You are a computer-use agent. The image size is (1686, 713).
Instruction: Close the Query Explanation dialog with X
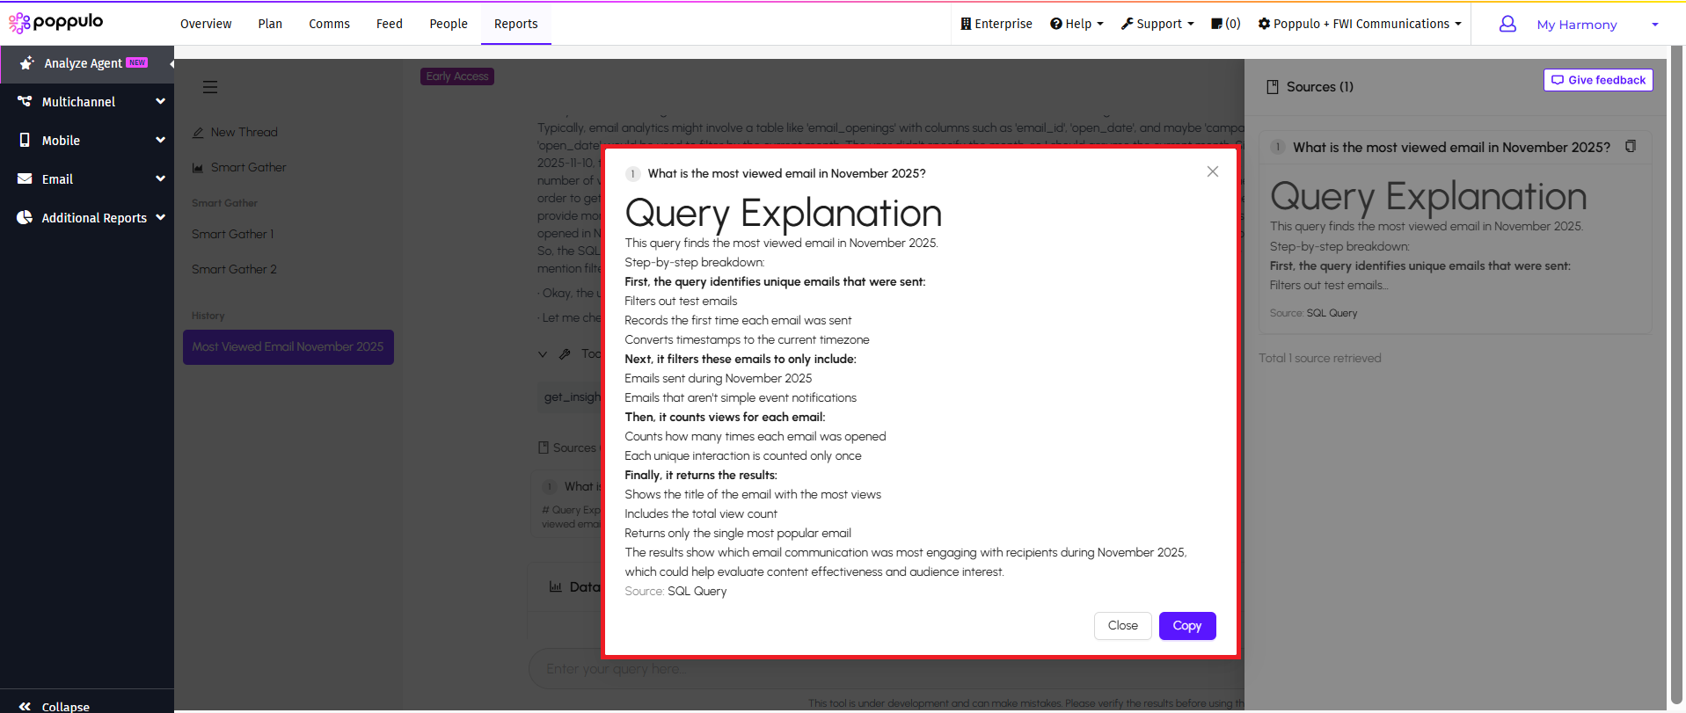click(x=1213, y=171)
